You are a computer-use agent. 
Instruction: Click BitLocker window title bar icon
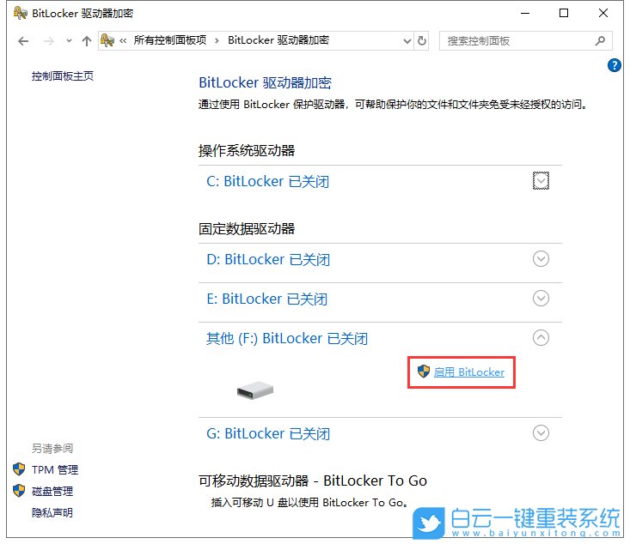(20, 13)
